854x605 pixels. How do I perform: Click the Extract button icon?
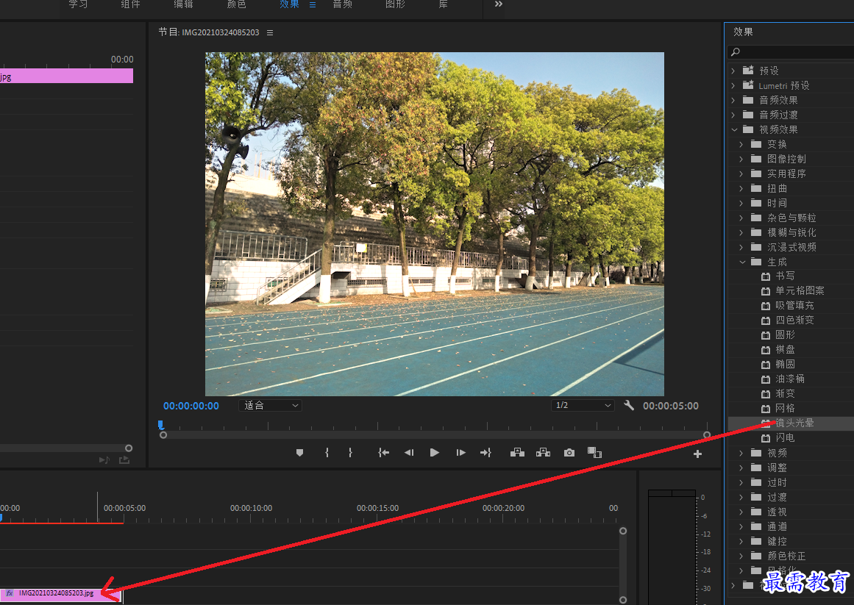[x=543, y=453]
